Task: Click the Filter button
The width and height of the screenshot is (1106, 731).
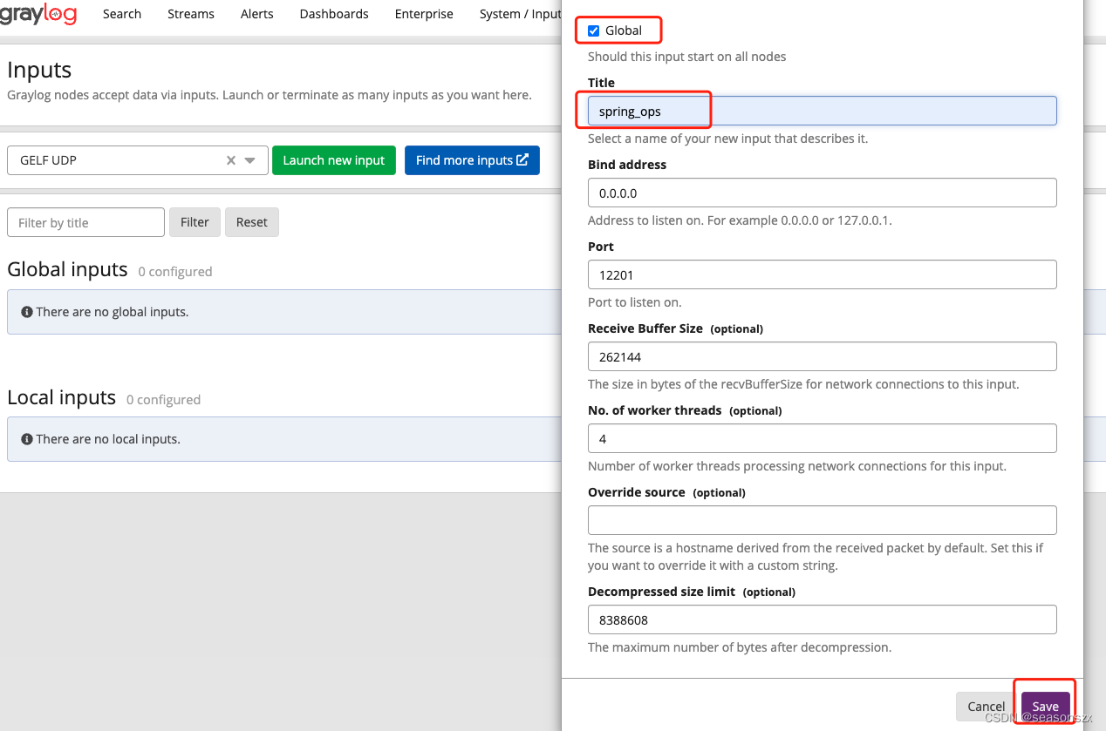Action: pos(195,222)
